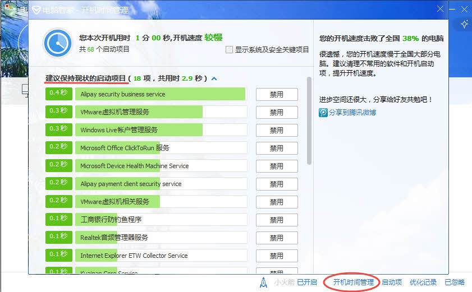Select the Microsoft Office ClickToRun 服务 row
Viewport: 472px width, 292px height.
coord(161,148)
